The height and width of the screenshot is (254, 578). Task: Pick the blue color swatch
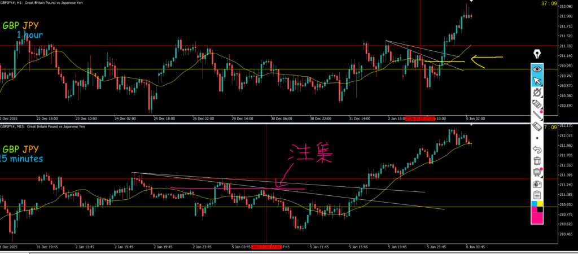534,204
